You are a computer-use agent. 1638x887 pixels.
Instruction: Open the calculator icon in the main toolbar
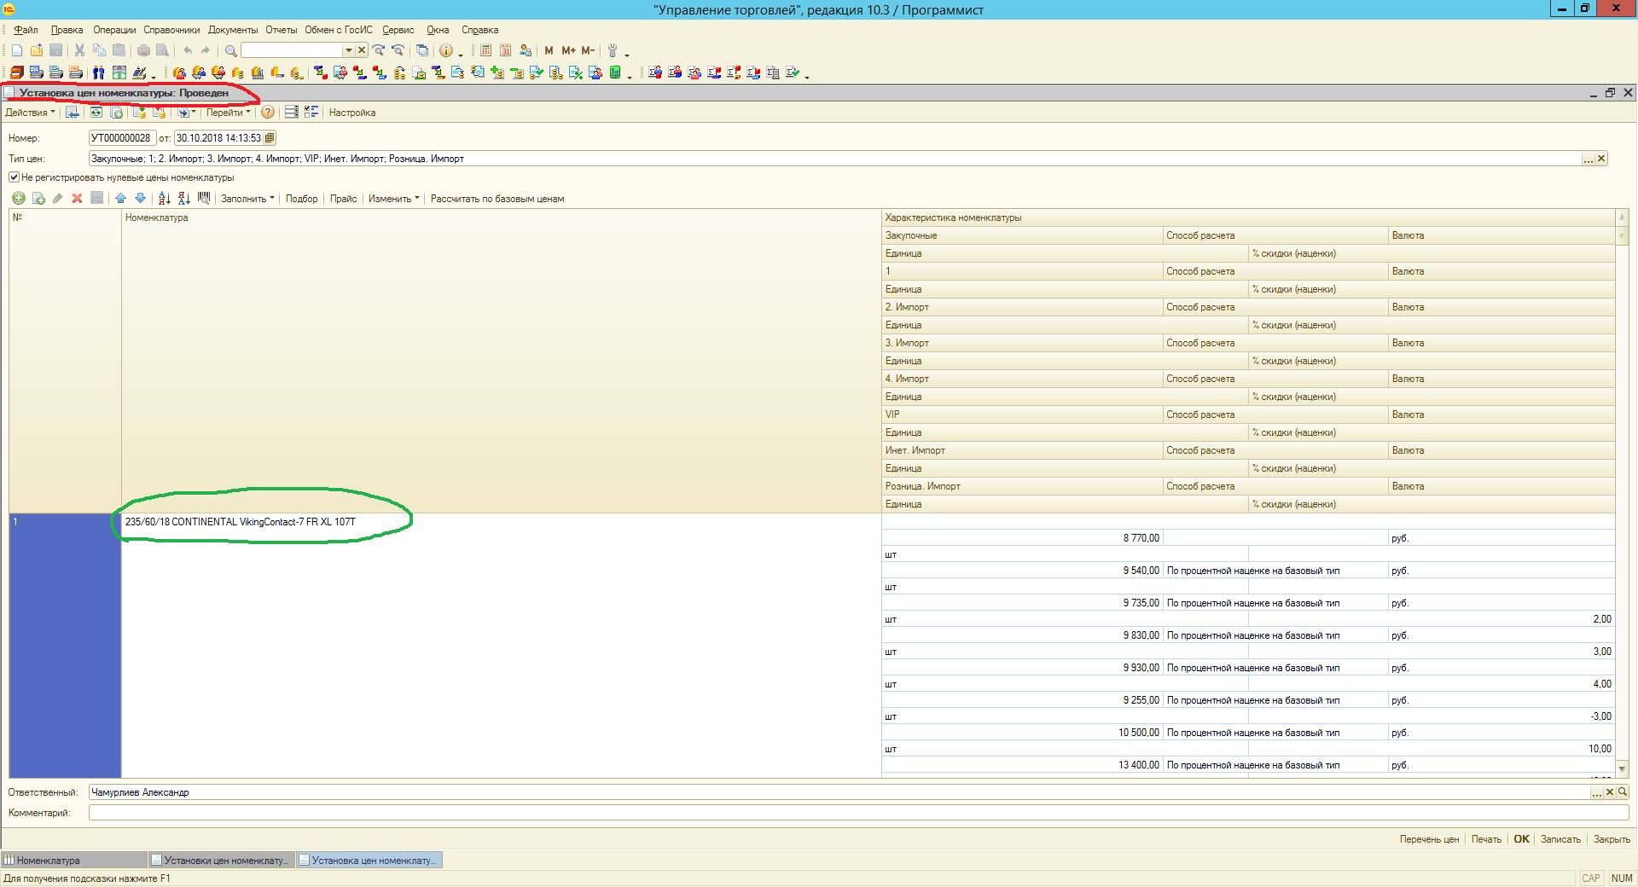(485, 51)
